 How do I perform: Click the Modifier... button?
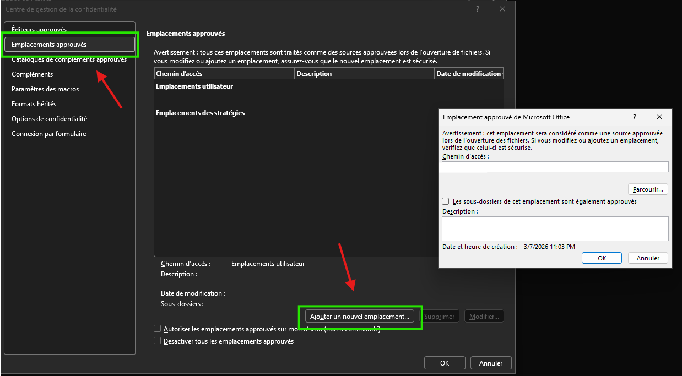[x=484, y=317]
